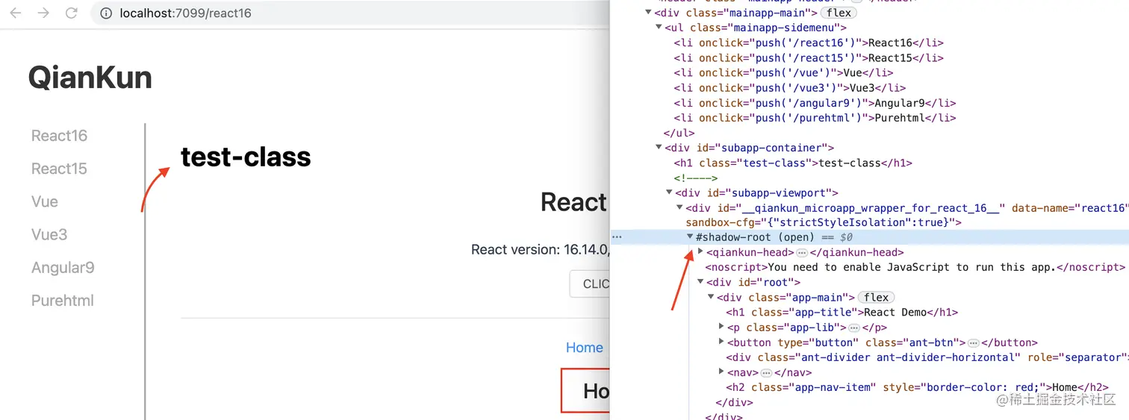Image resolution: width=1129 pixels, height=420 pixels.
Task: Follow the Home nav link
Action: (x=585, y=348)
